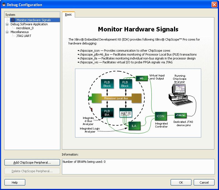Select microblaze_0 in the tree
Viewport: 219px width, 190px height.
click(x=25, y=28)
